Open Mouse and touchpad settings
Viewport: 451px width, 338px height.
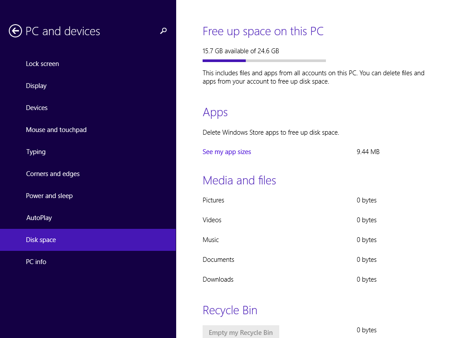click(56, 129)
